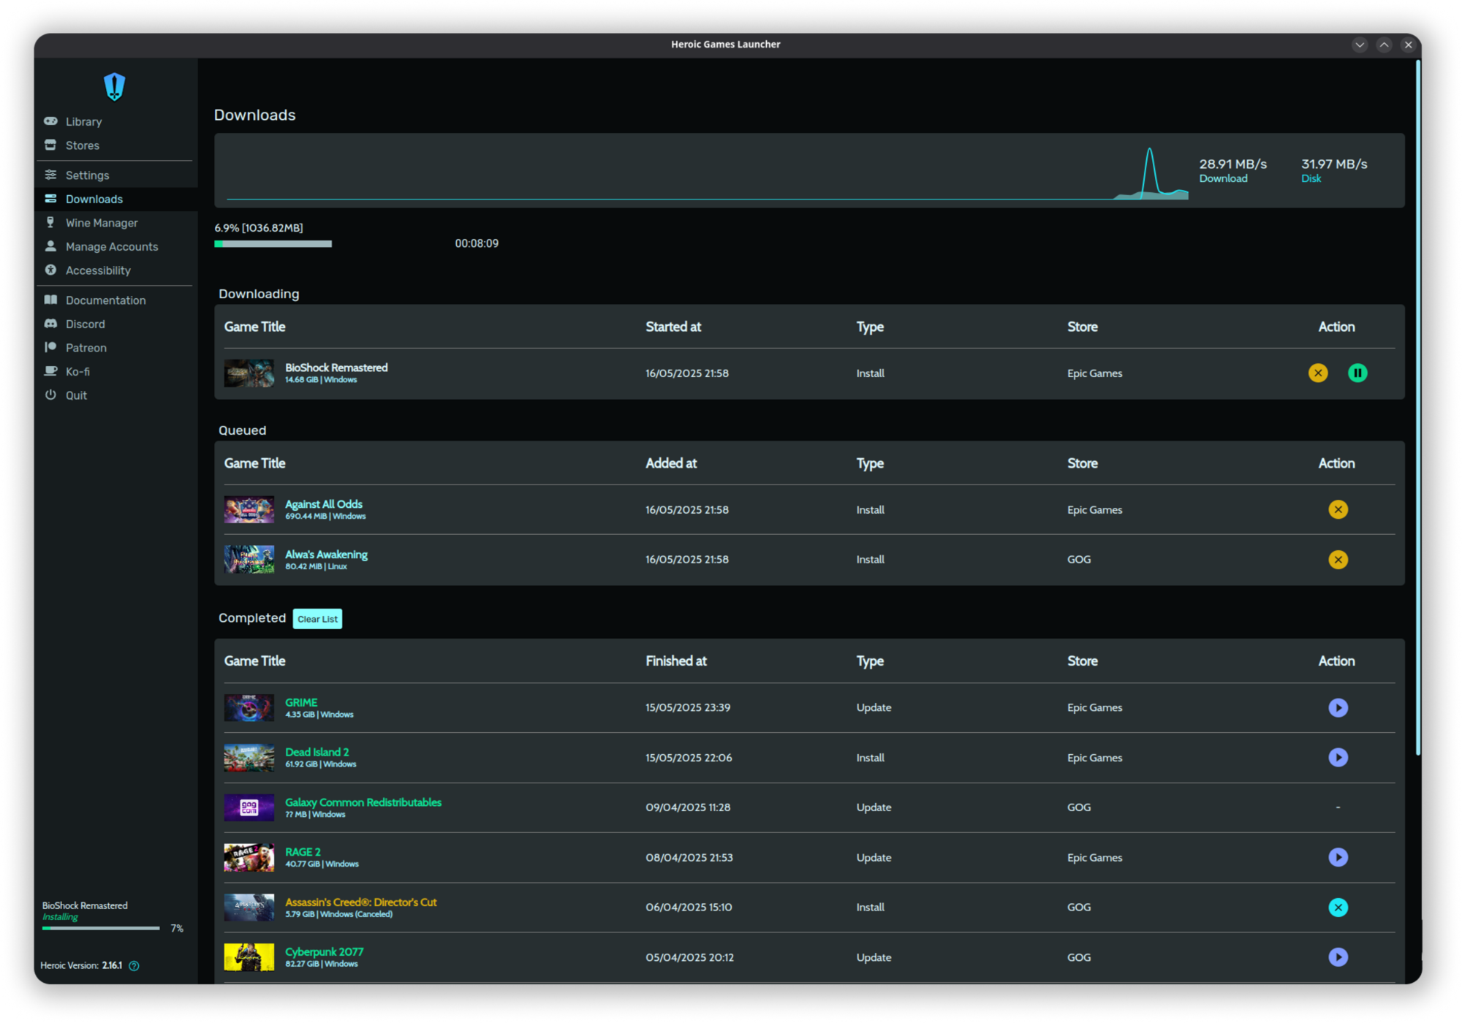Open the Library section
Viewport: 1462px width, 1023px height.
[x=83, y=121]
